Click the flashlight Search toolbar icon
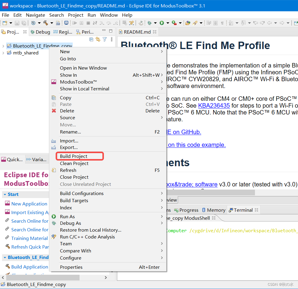This screenshot has width=298, height=289. pos(195,23)
